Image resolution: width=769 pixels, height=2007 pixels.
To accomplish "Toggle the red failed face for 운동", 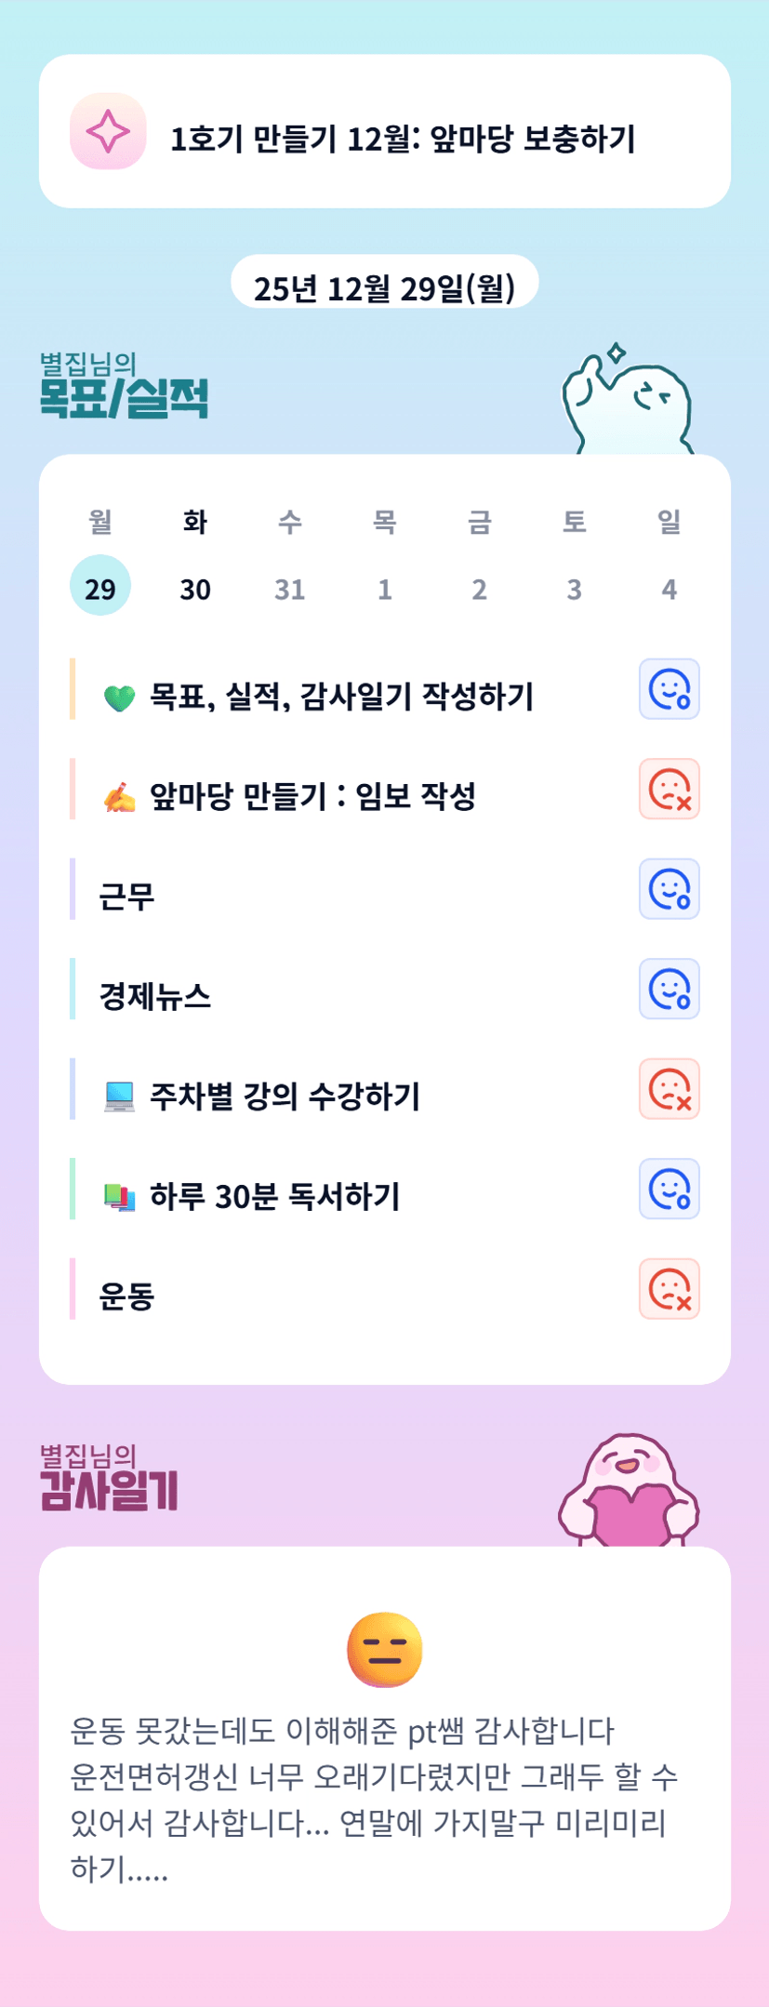I will click(x=669, y=1289).
